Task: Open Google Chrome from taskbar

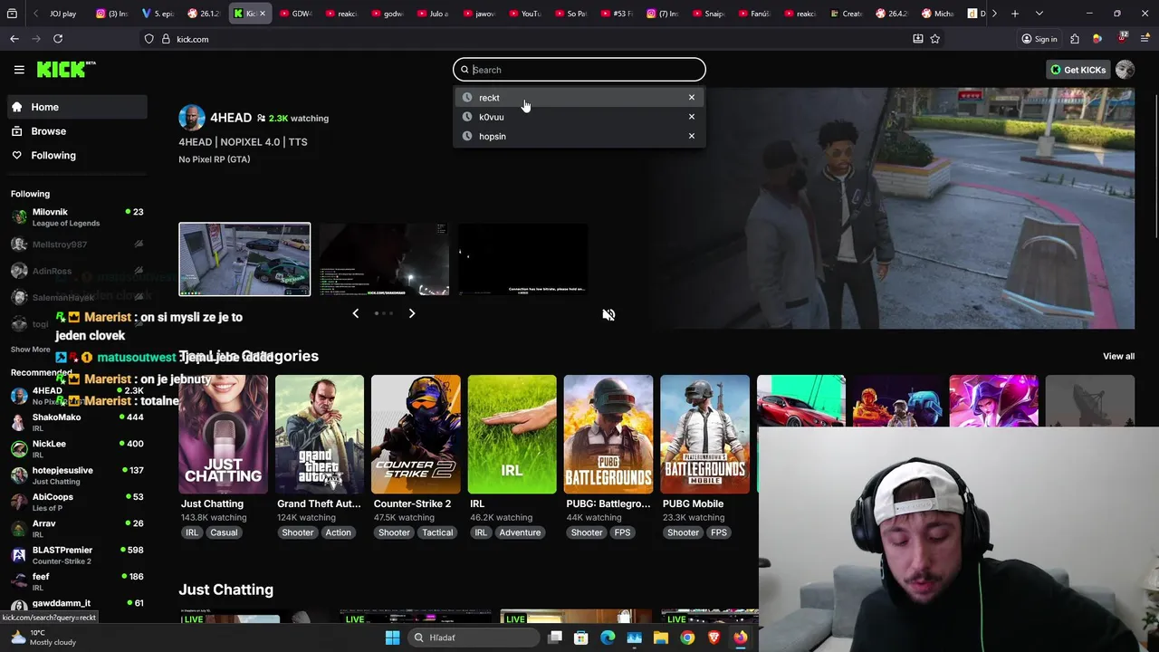Action: click(687, 638)
